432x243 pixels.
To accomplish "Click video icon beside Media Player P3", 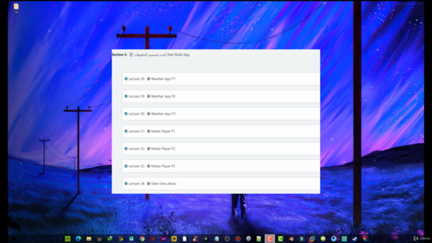I will tap(148, 166).
